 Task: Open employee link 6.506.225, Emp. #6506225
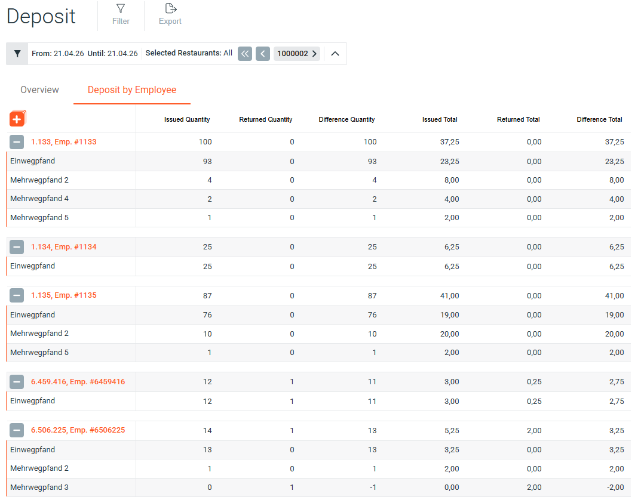click(x=78, y=430)
